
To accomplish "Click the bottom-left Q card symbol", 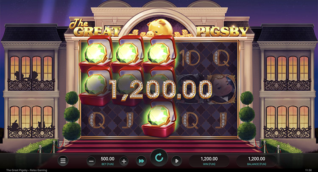I will point(97,121).
